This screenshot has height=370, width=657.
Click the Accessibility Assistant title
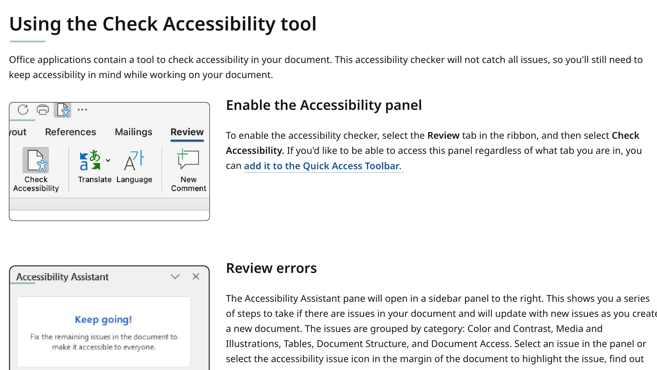click(x=62, y=277)
